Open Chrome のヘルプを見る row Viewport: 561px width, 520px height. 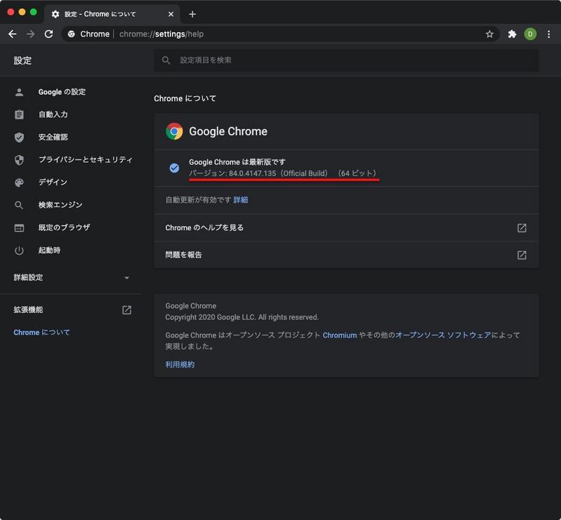coord(346,228)
